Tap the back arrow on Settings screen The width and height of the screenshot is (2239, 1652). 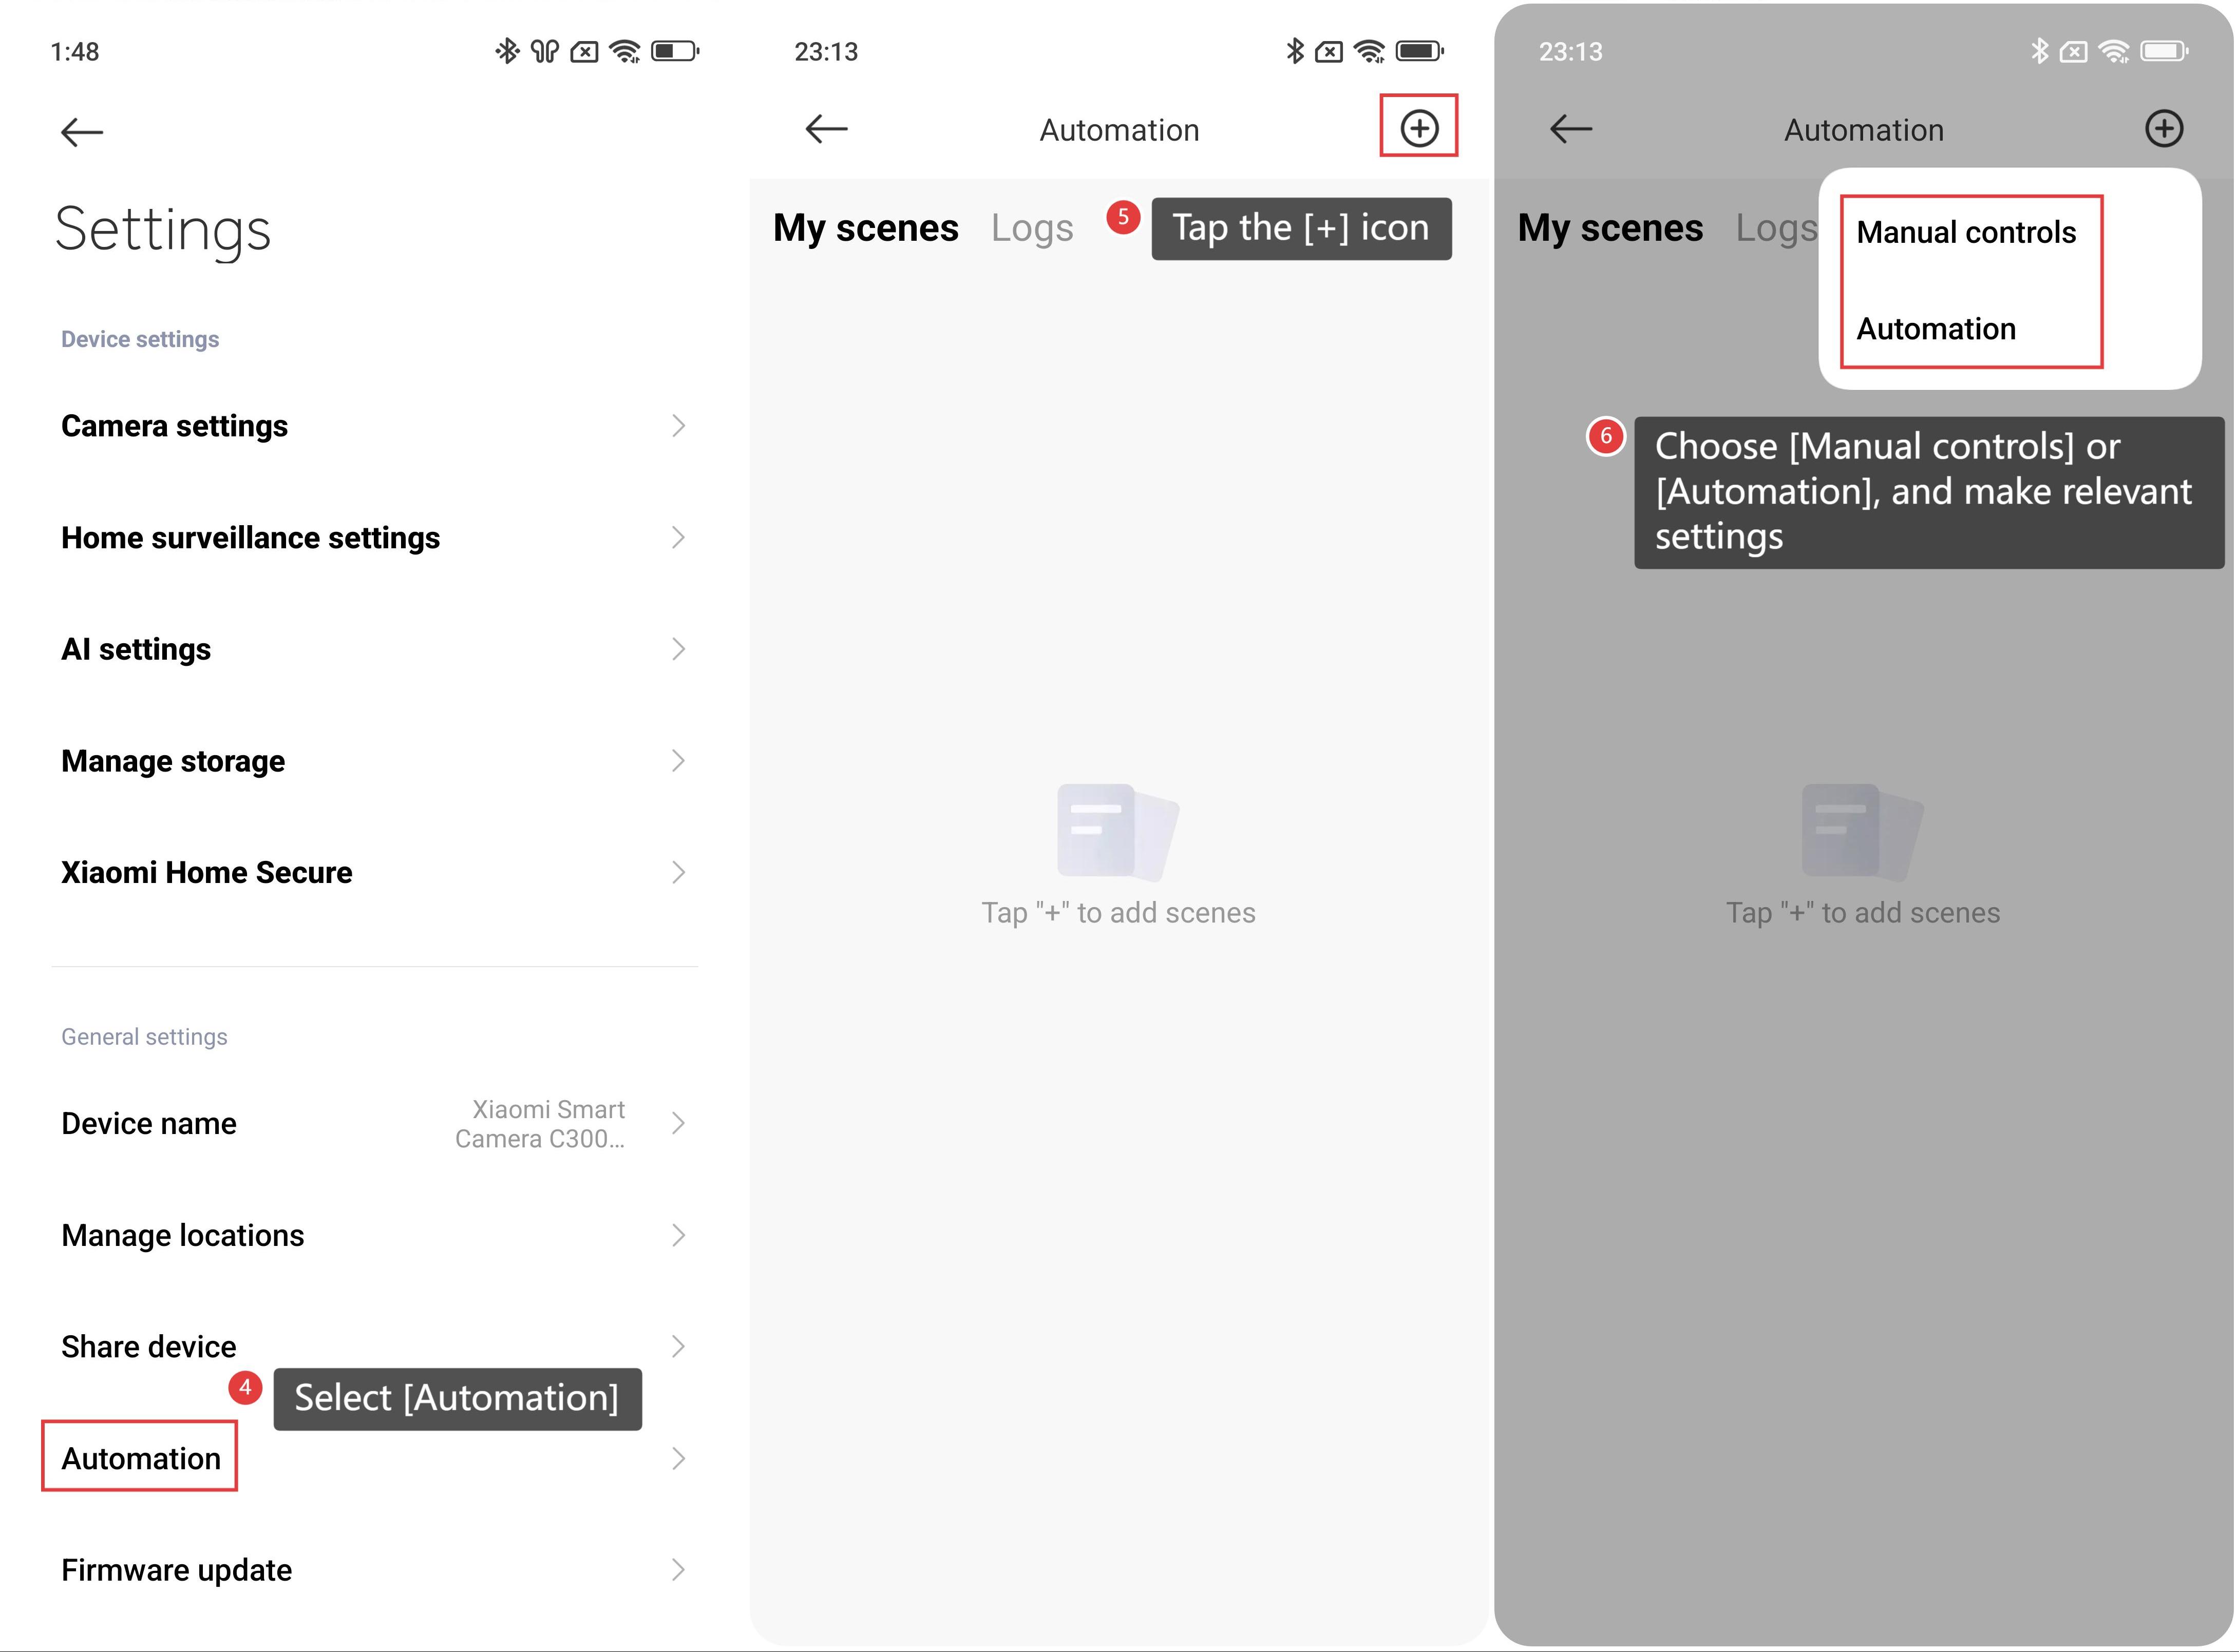pos(82,132)
